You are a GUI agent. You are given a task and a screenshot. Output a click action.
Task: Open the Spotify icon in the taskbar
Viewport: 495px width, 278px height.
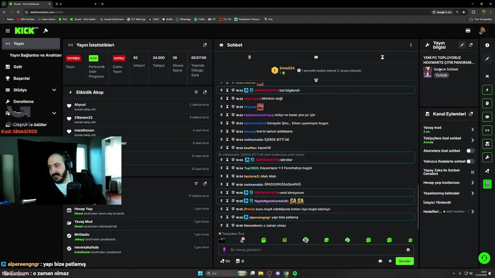(x=295, y=273)
